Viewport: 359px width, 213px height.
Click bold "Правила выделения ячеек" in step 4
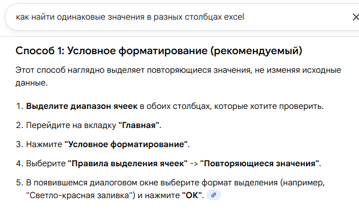click(128, 164)
